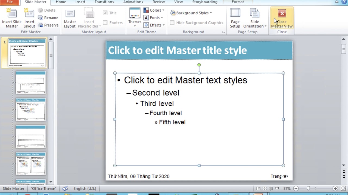
Task: Click the Rename layout button
Action: 48,18
